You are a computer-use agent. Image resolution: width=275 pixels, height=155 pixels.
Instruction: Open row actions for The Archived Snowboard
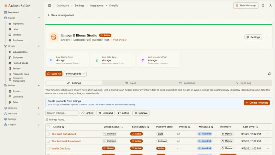pos(268,141)
